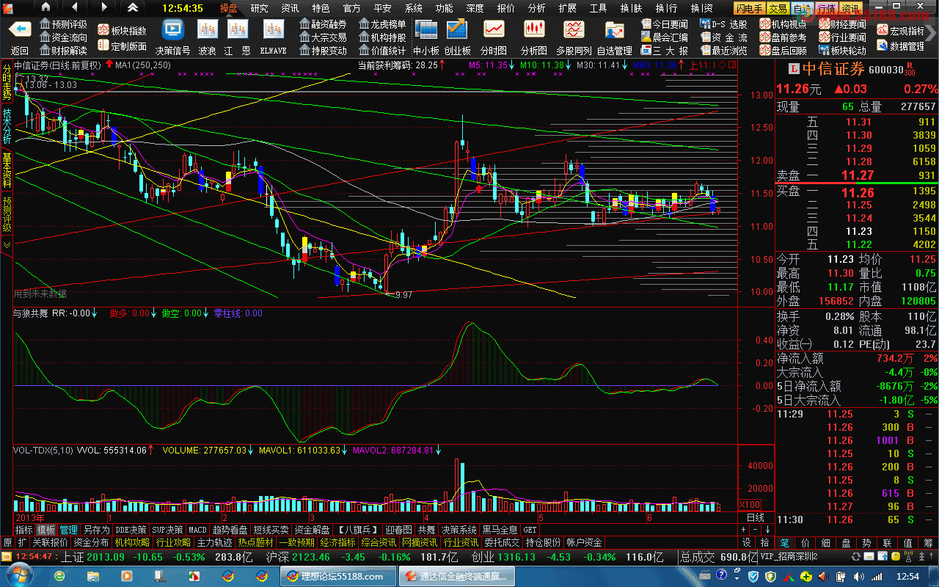Open 定制版面 toolbar item
The height and width of the screenshot is (587, 939).
[122, 45]
